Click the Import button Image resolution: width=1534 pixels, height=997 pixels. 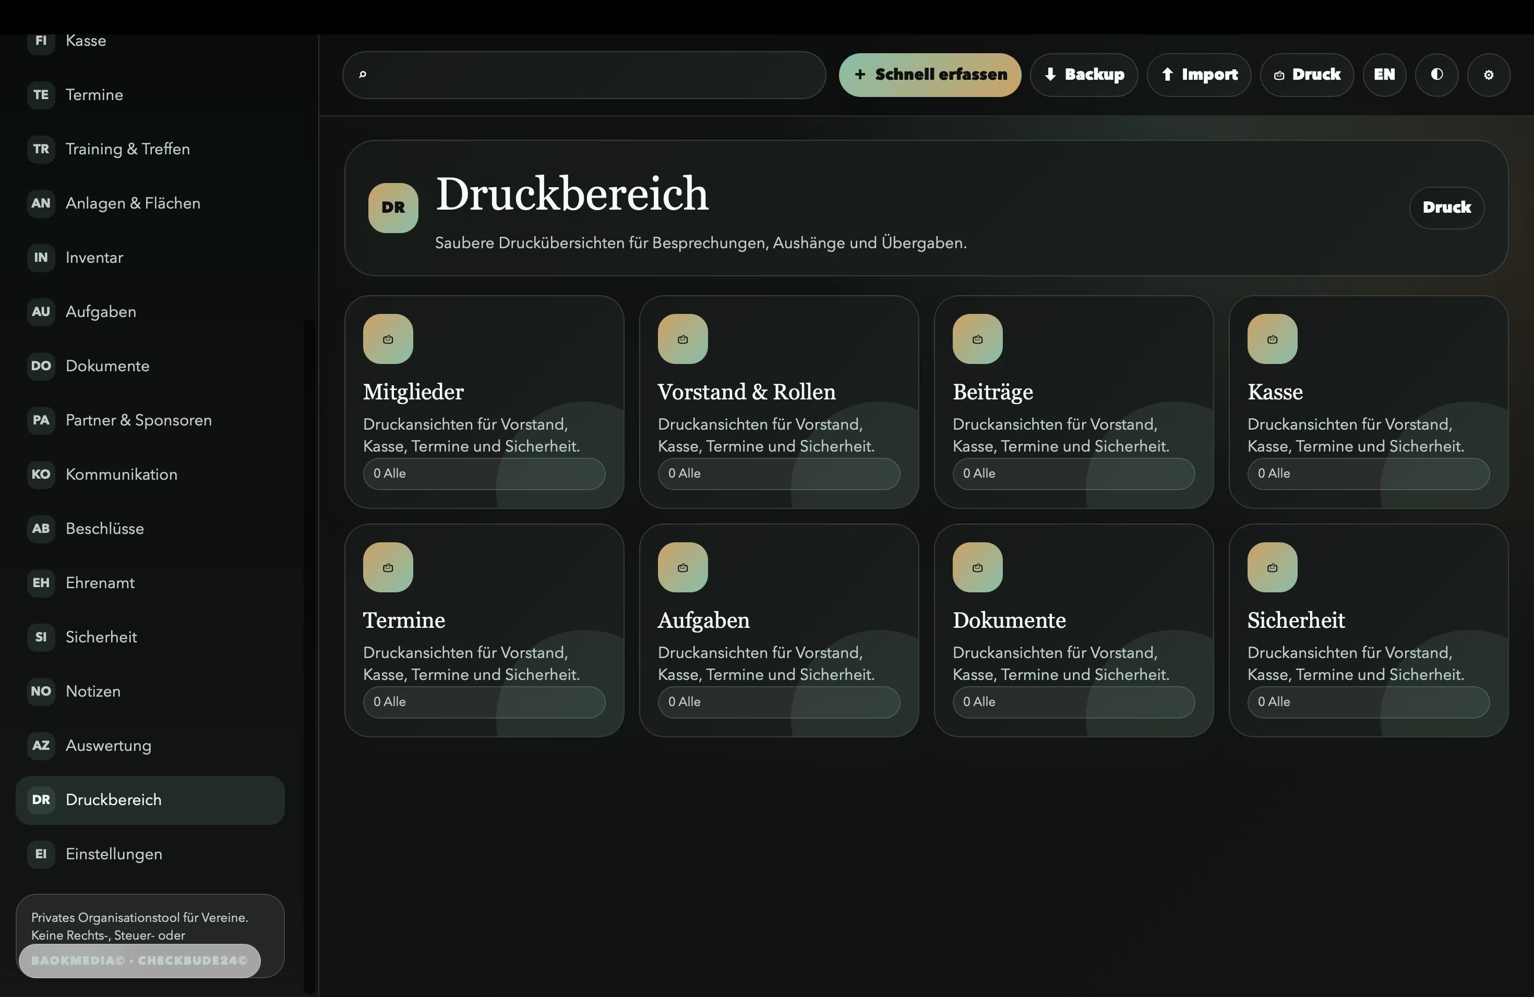pyautogui.click(x=1199, y=75)
